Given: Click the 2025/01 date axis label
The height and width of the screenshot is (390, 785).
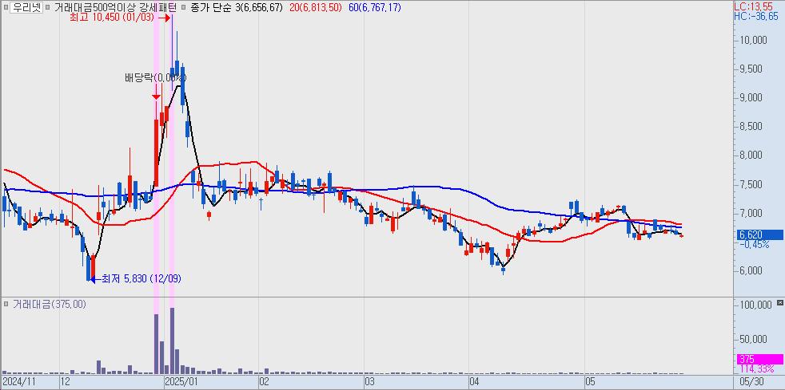Looking at the screenshot, I should [x=181, y=383].
